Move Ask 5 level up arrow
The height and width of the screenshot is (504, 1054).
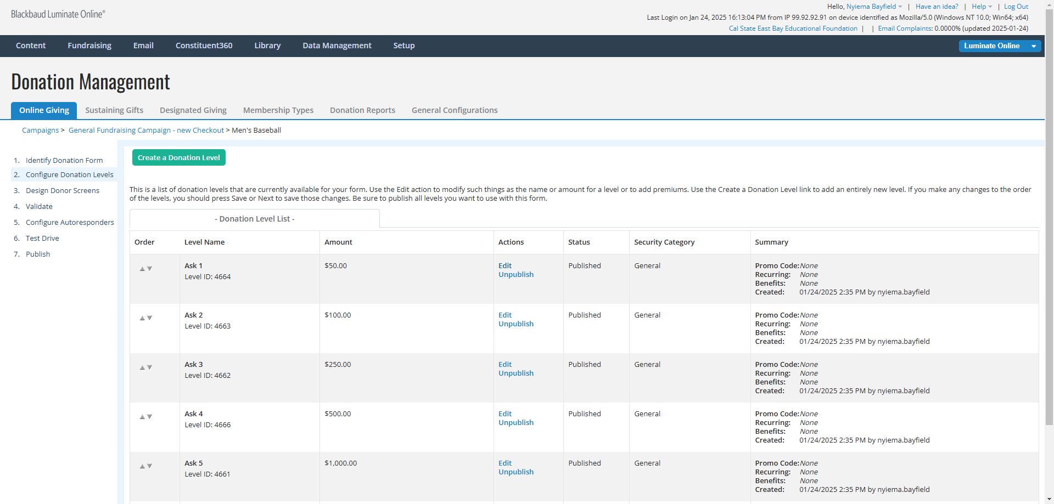click(x=142, y=466)
